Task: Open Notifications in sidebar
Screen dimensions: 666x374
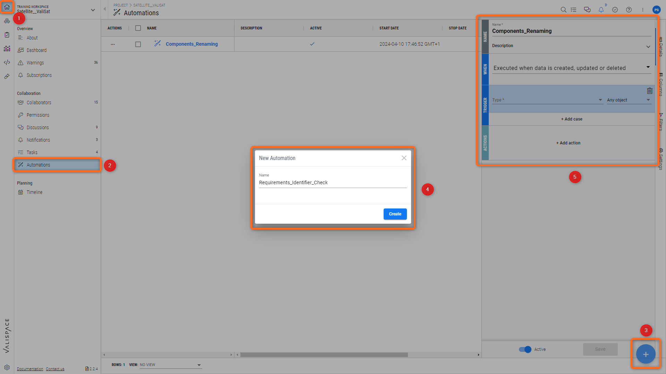Action: click(58, 140)
